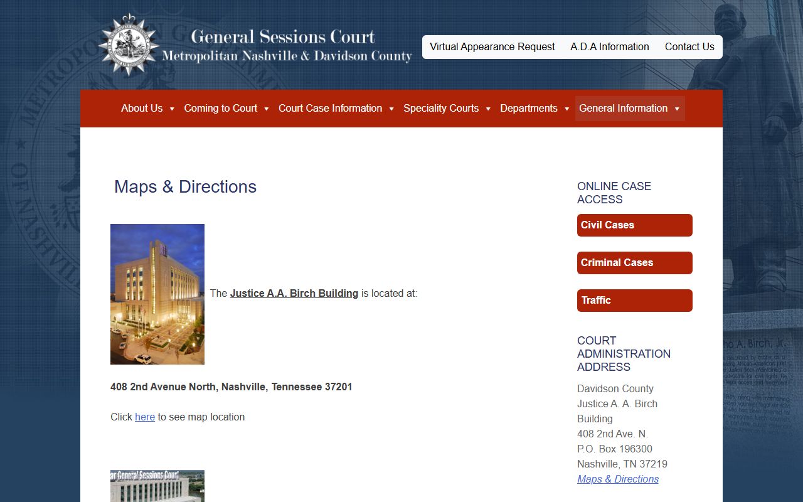Viewport: 803px width, 502px height.
Task: Expand the General Information dropdown arrow
Action: tap(677, 109)
